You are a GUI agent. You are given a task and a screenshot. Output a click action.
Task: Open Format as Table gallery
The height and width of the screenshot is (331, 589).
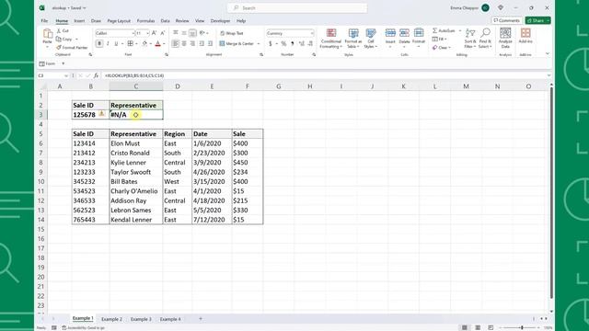[353, 39]
